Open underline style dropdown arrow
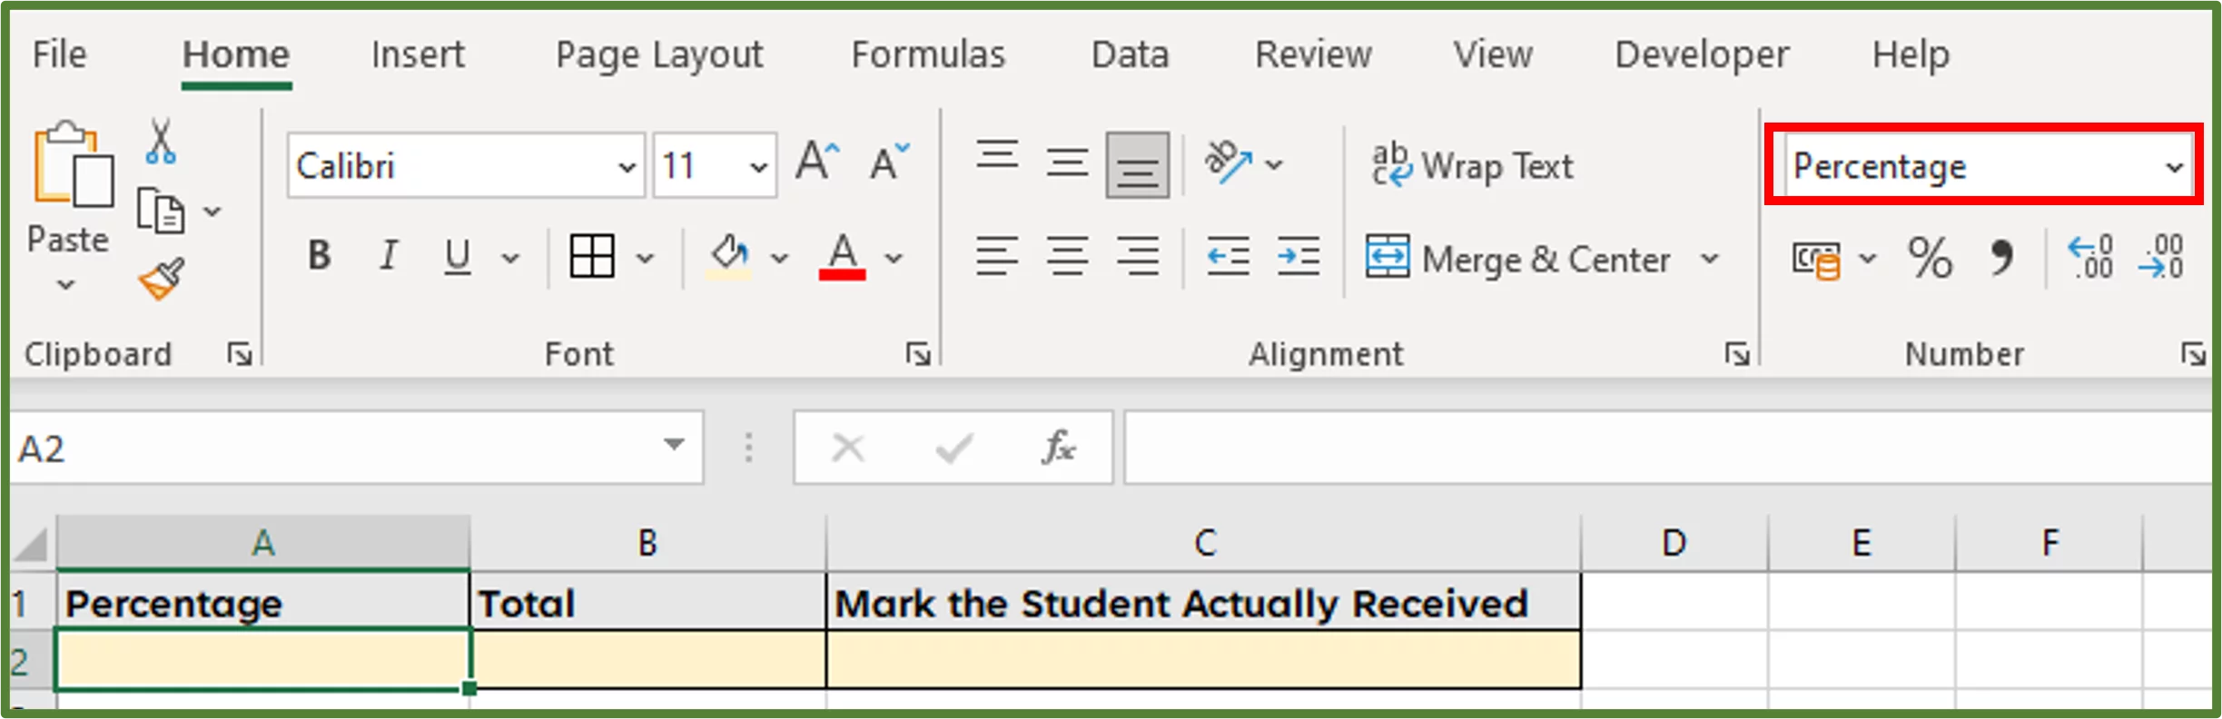This screenshot has width=2222, height=719. [x=511, y=259]
